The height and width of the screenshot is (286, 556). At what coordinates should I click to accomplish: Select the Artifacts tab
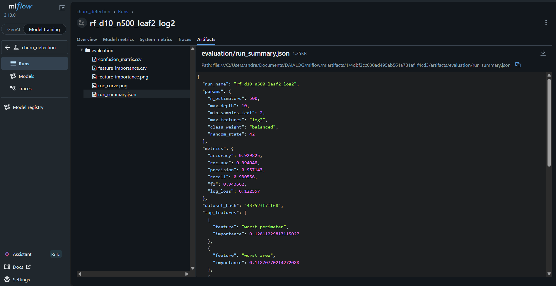[206, 39]
